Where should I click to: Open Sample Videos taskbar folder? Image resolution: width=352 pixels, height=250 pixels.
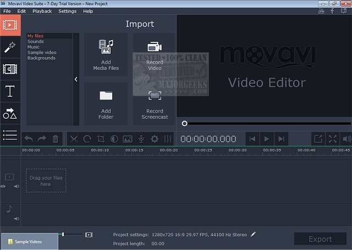29,241
